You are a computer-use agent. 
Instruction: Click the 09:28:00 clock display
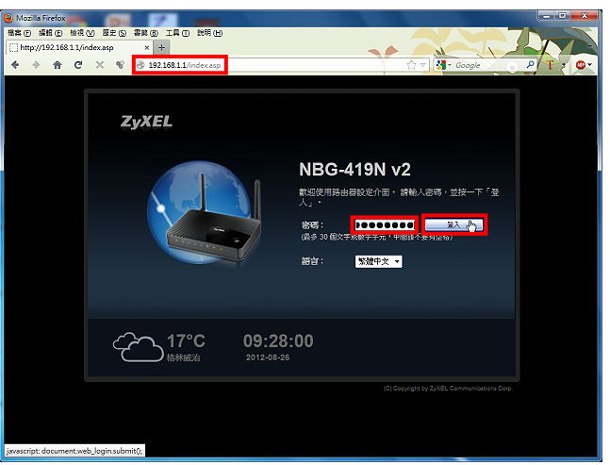278,340
